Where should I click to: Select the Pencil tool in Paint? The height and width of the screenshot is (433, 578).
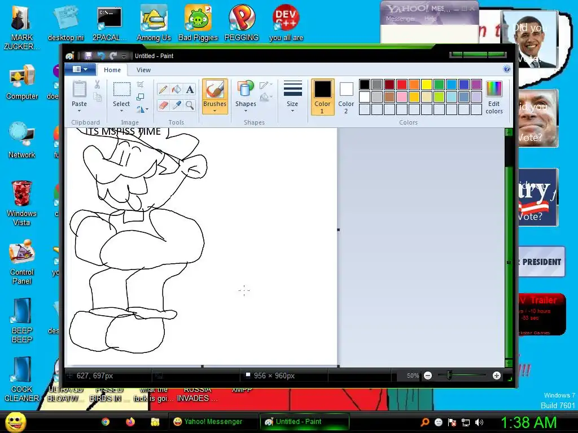click(x=163, y=90)
